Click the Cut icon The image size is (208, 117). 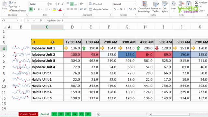10,2
